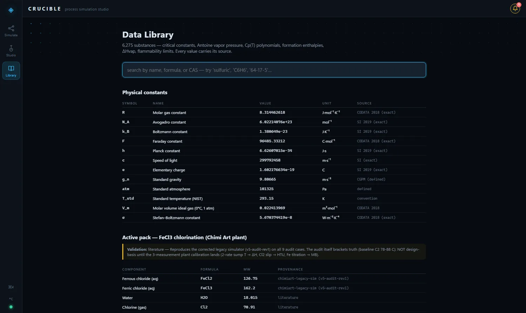Select the Library sidebar icon
The image size is (526, 313).
(11, 71)
